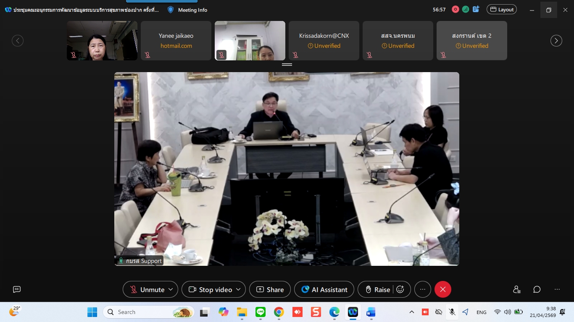Open Meeting Info tab
574x322 pixels.
(187, 10)
